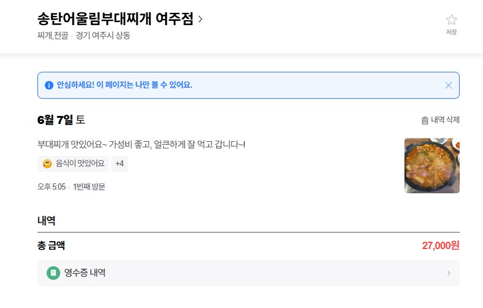Click the star save icon
The height and width of the screenshot is (308, 483).
(451, 20)
